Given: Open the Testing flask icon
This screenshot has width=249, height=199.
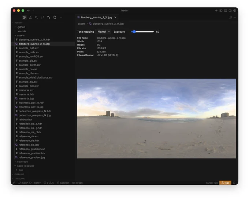Looking at the screenshot, I should (30, 17).
